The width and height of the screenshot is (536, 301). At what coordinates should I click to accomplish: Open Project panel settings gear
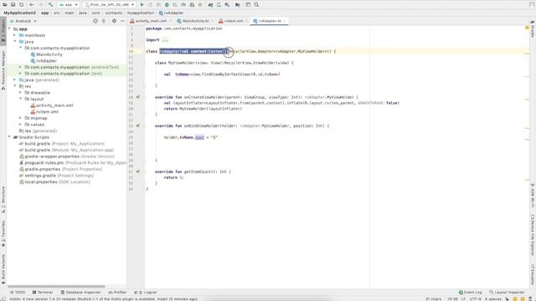point(114,21)
